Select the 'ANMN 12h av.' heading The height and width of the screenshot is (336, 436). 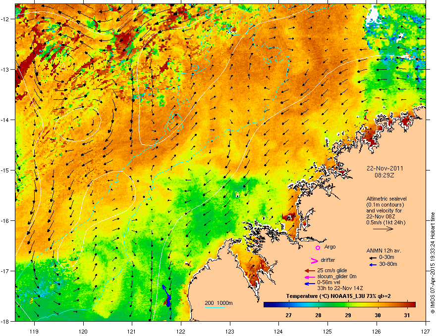pos(383,251)
